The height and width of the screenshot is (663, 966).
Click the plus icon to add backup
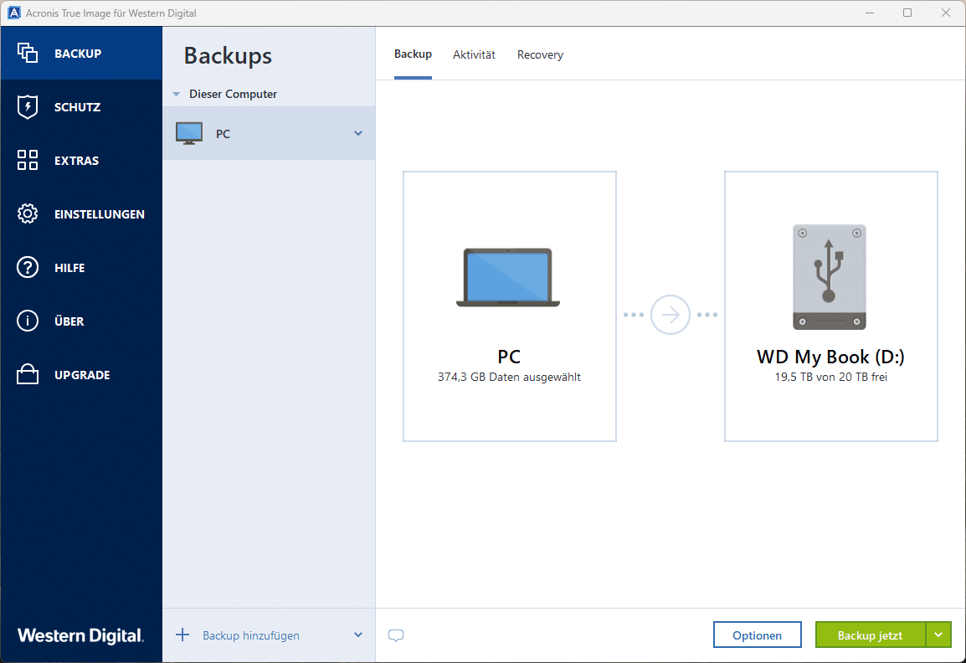point(182,635)
